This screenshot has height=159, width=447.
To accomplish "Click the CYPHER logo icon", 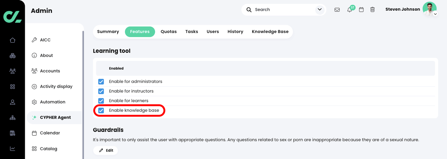I will [12, 16].
